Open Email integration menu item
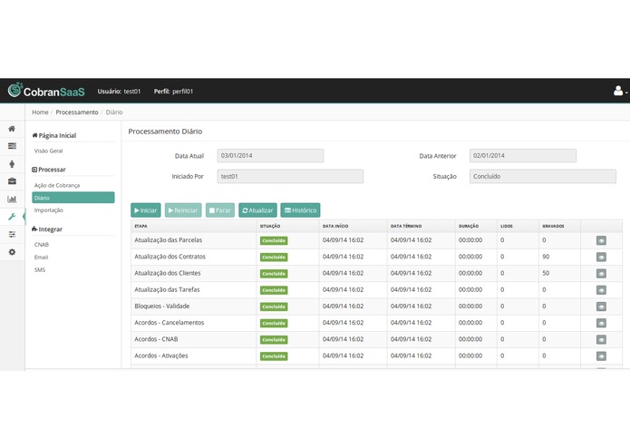 pyautogui.click(x=41, y=258)
